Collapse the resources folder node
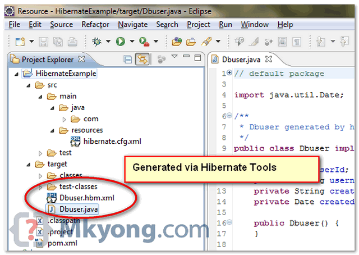This screenshot has width=359, height=255. pos(52,131)
